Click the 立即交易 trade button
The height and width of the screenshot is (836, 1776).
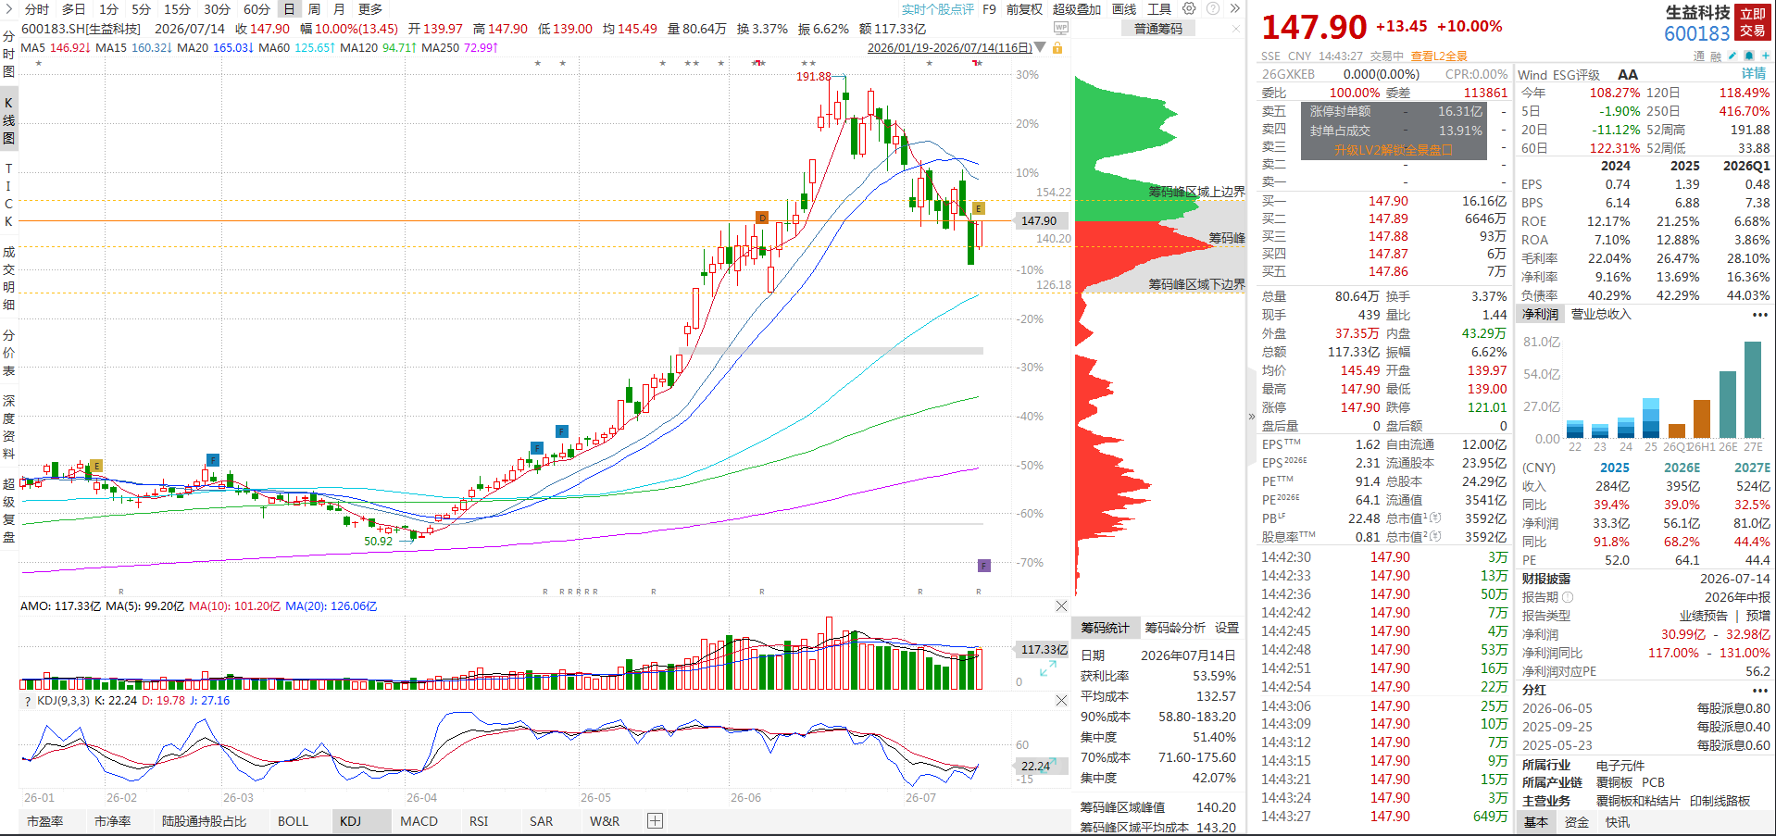tap(1752, 22)
